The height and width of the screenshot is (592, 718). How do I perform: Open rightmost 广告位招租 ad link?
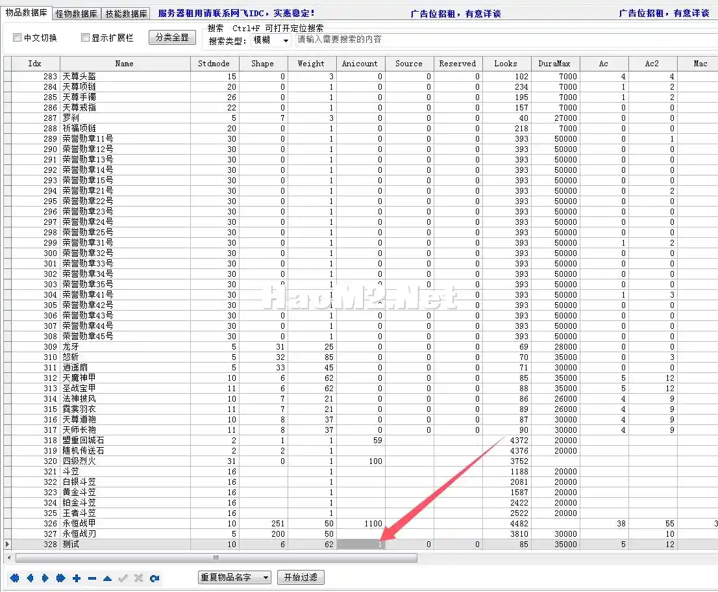click(x=664, y=13)
